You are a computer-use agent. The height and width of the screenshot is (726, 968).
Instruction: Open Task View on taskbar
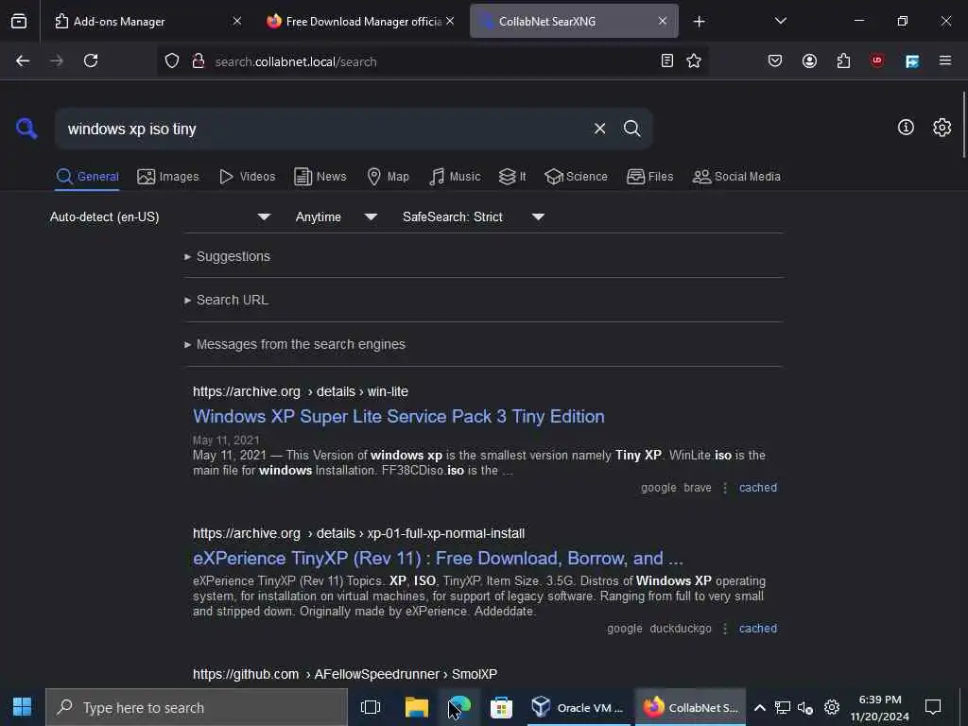(x=371, y=707)
